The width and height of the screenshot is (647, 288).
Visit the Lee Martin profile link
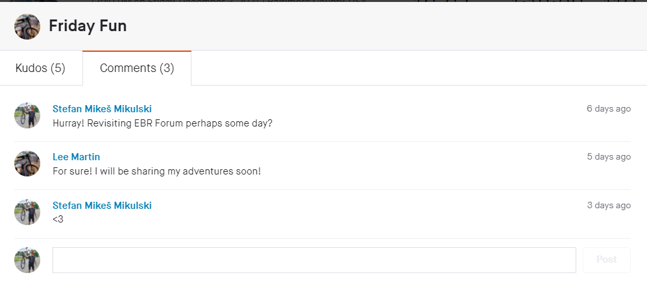[x=76, y=157]
